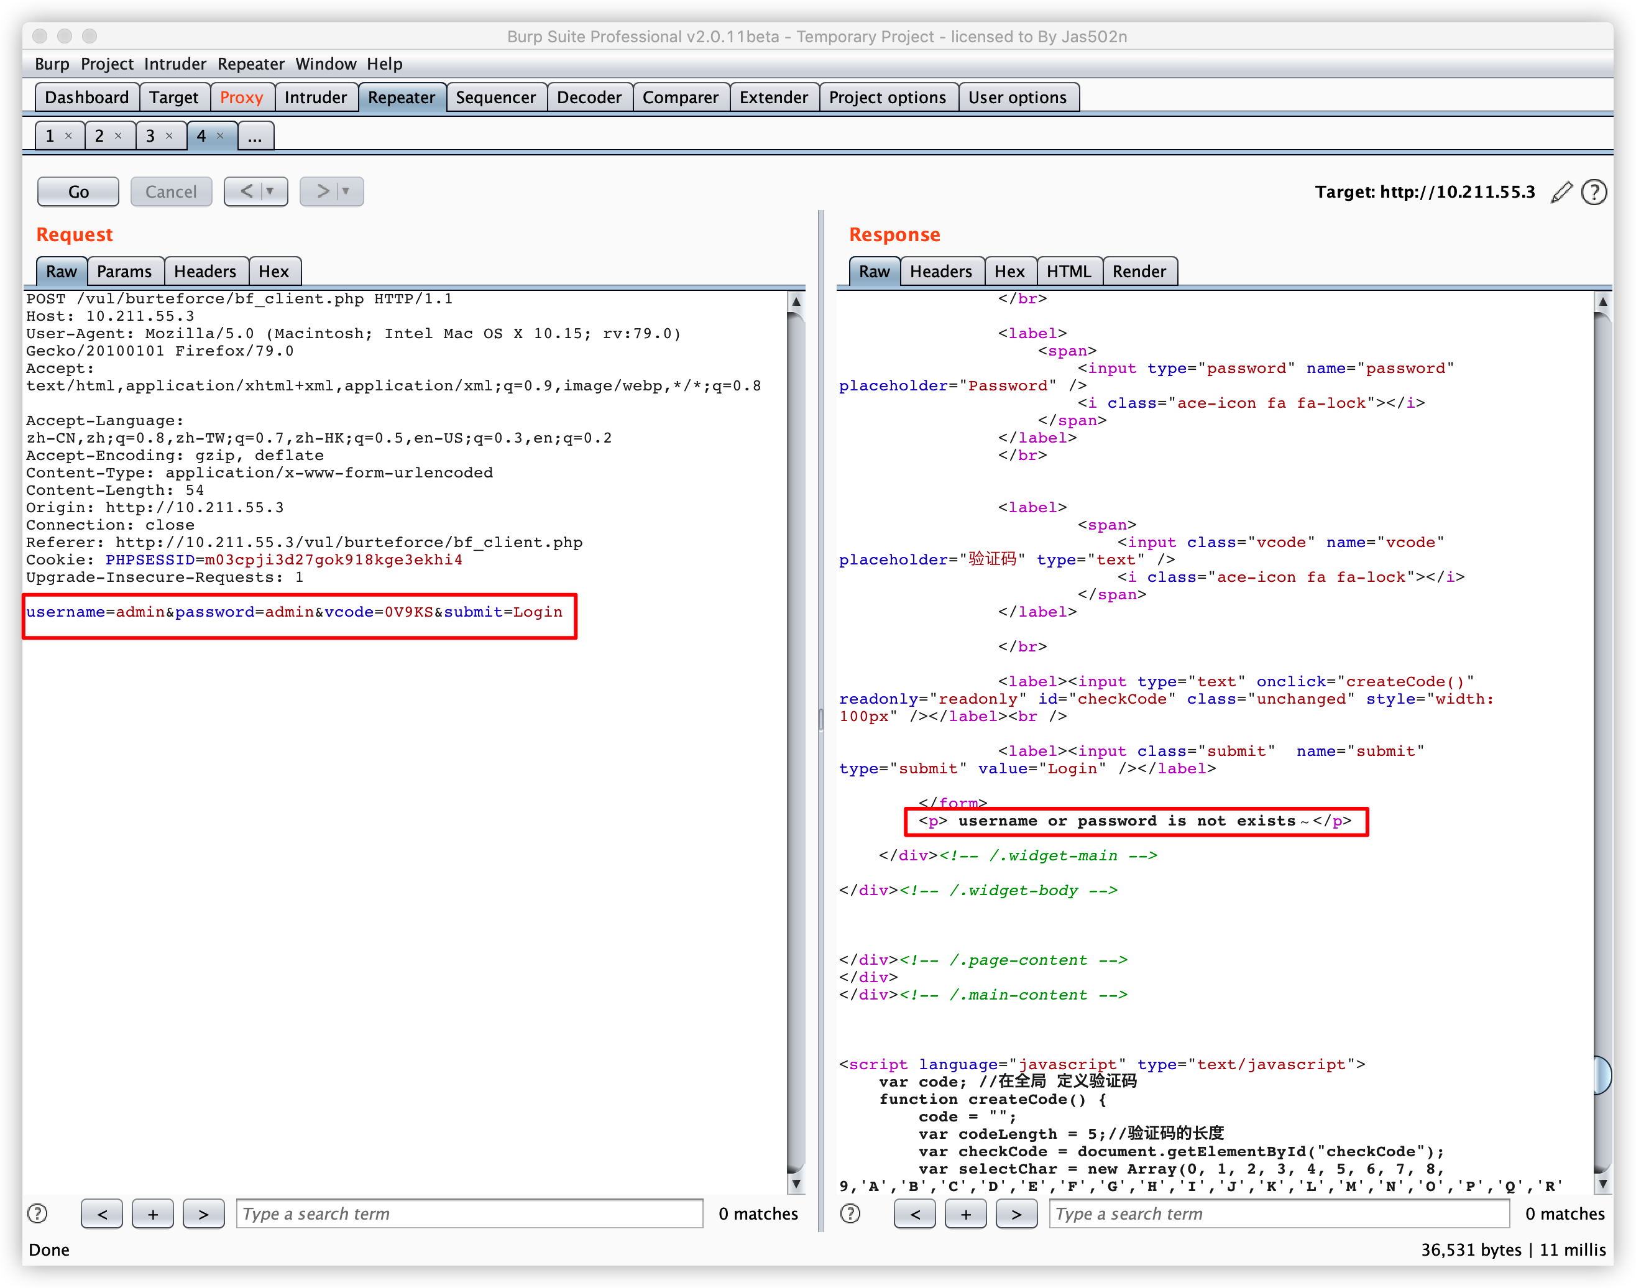Open the history back dropdown arrow
Screen dimensions: 1636x1288
[270, 191]
